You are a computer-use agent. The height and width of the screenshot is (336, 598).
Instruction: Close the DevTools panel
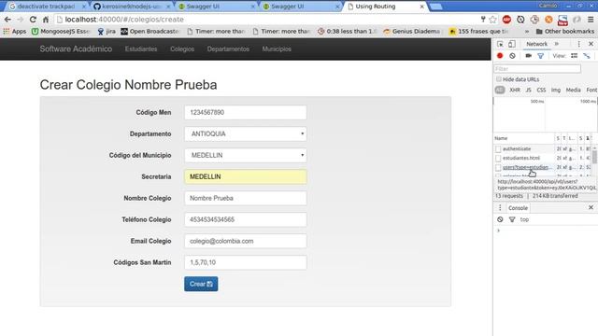591,44
